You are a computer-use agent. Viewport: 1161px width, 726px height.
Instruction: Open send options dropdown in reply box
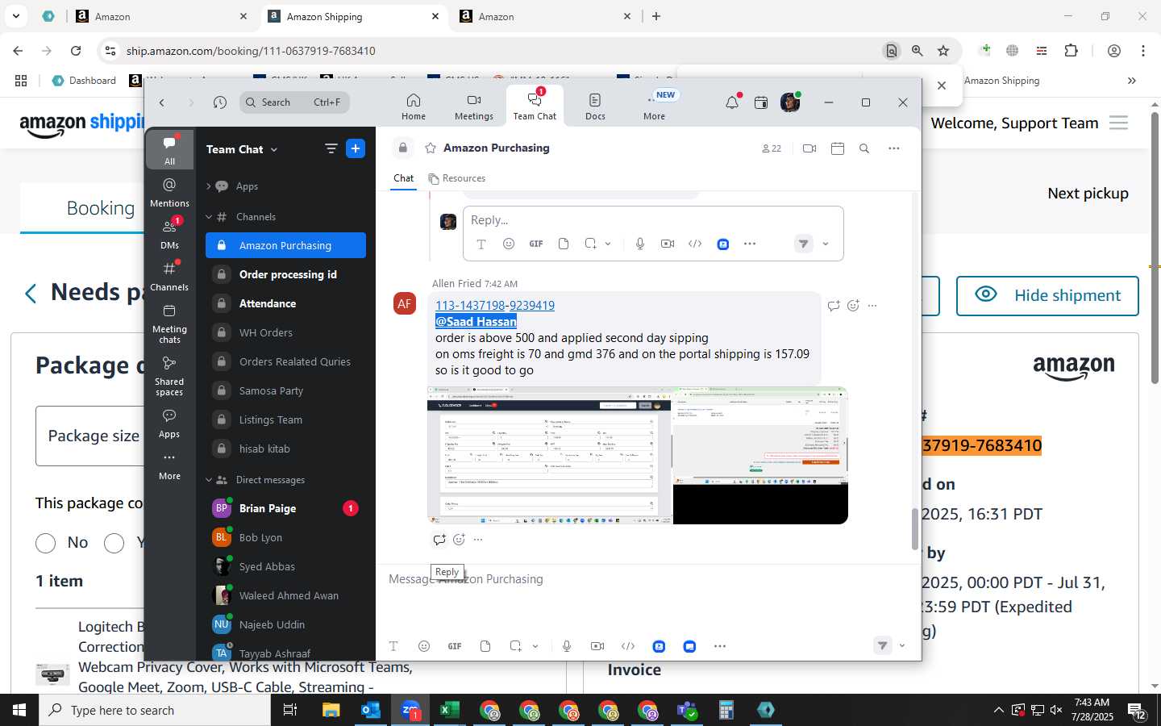(826, 244)
